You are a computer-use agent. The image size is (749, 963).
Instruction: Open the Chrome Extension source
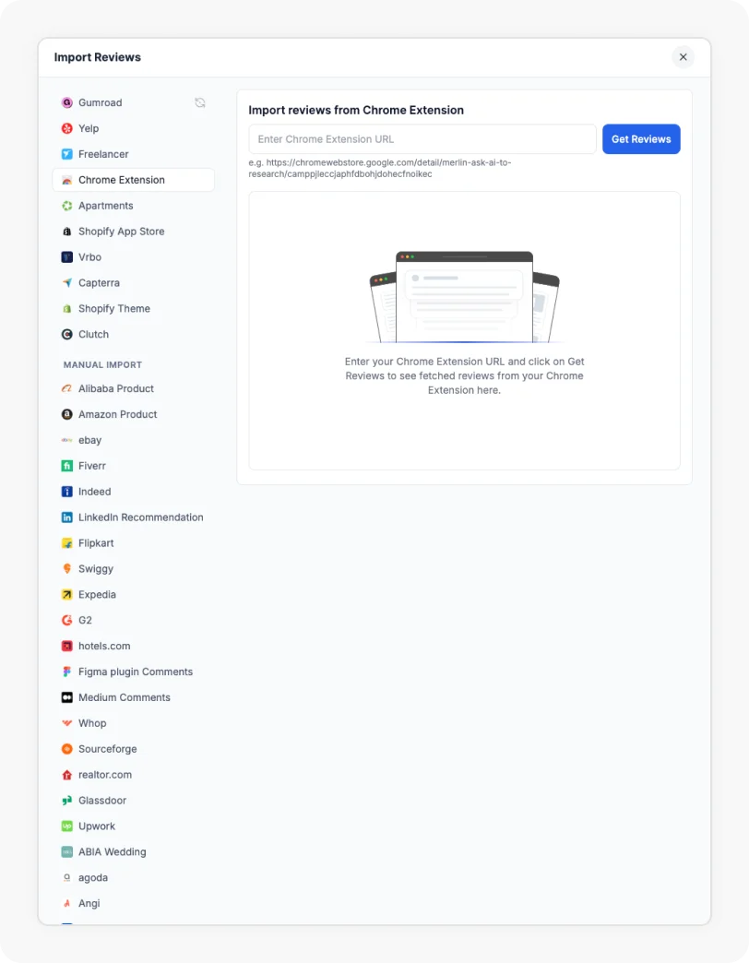[x=133, y=180]
